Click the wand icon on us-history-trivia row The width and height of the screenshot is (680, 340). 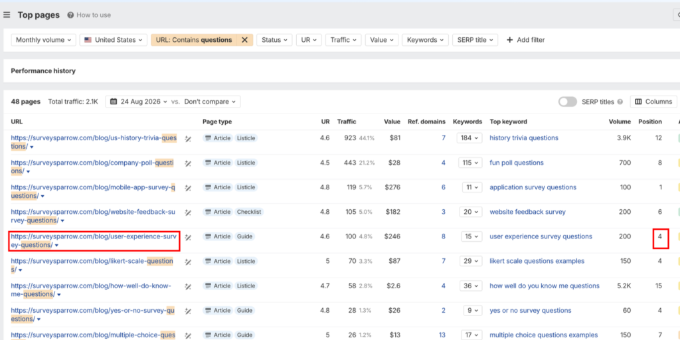[188, 139]
